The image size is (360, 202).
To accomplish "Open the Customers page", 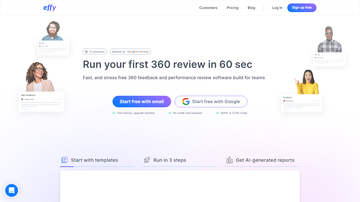I will (x=208, y=8).
